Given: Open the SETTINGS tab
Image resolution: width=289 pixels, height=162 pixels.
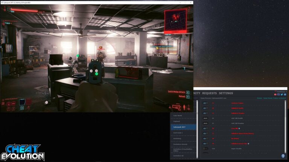Looking at the screenshot, I should (x=226, y=93).
